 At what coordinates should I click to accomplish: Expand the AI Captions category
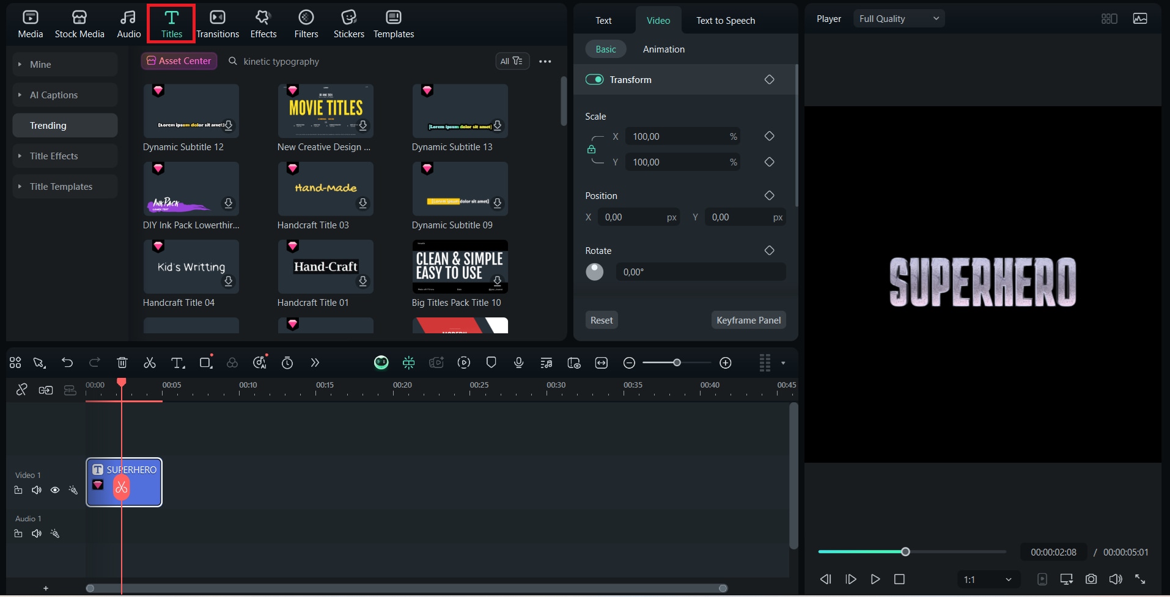(x=65, y=95)
